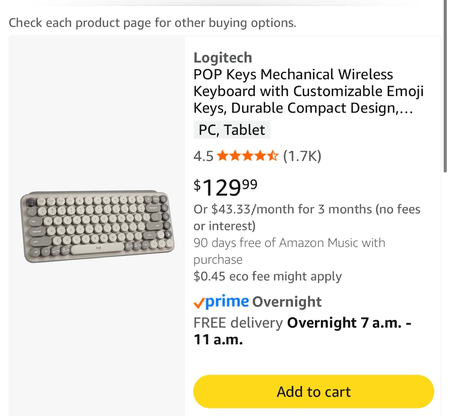
Task: Open the POP Keys Mechanical Wireless Keyboard title
Action: [x=308, y=91]
